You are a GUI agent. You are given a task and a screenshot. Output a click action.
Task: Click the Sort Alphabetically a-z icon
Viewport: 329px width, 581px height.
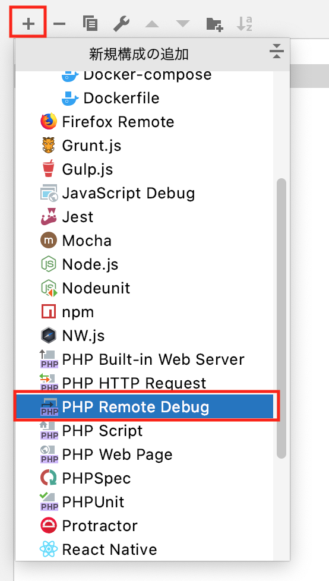point(245,24)
